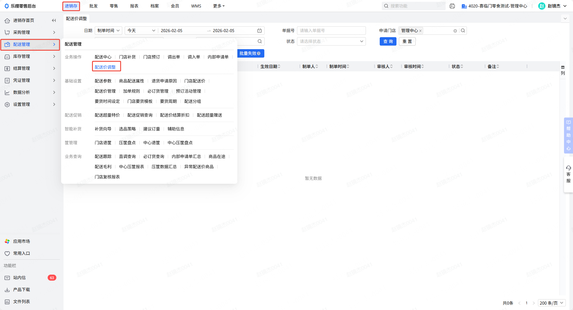Sort by 状态 column
This screenshot has height=310, width=573.
click(x=462, y=67)
